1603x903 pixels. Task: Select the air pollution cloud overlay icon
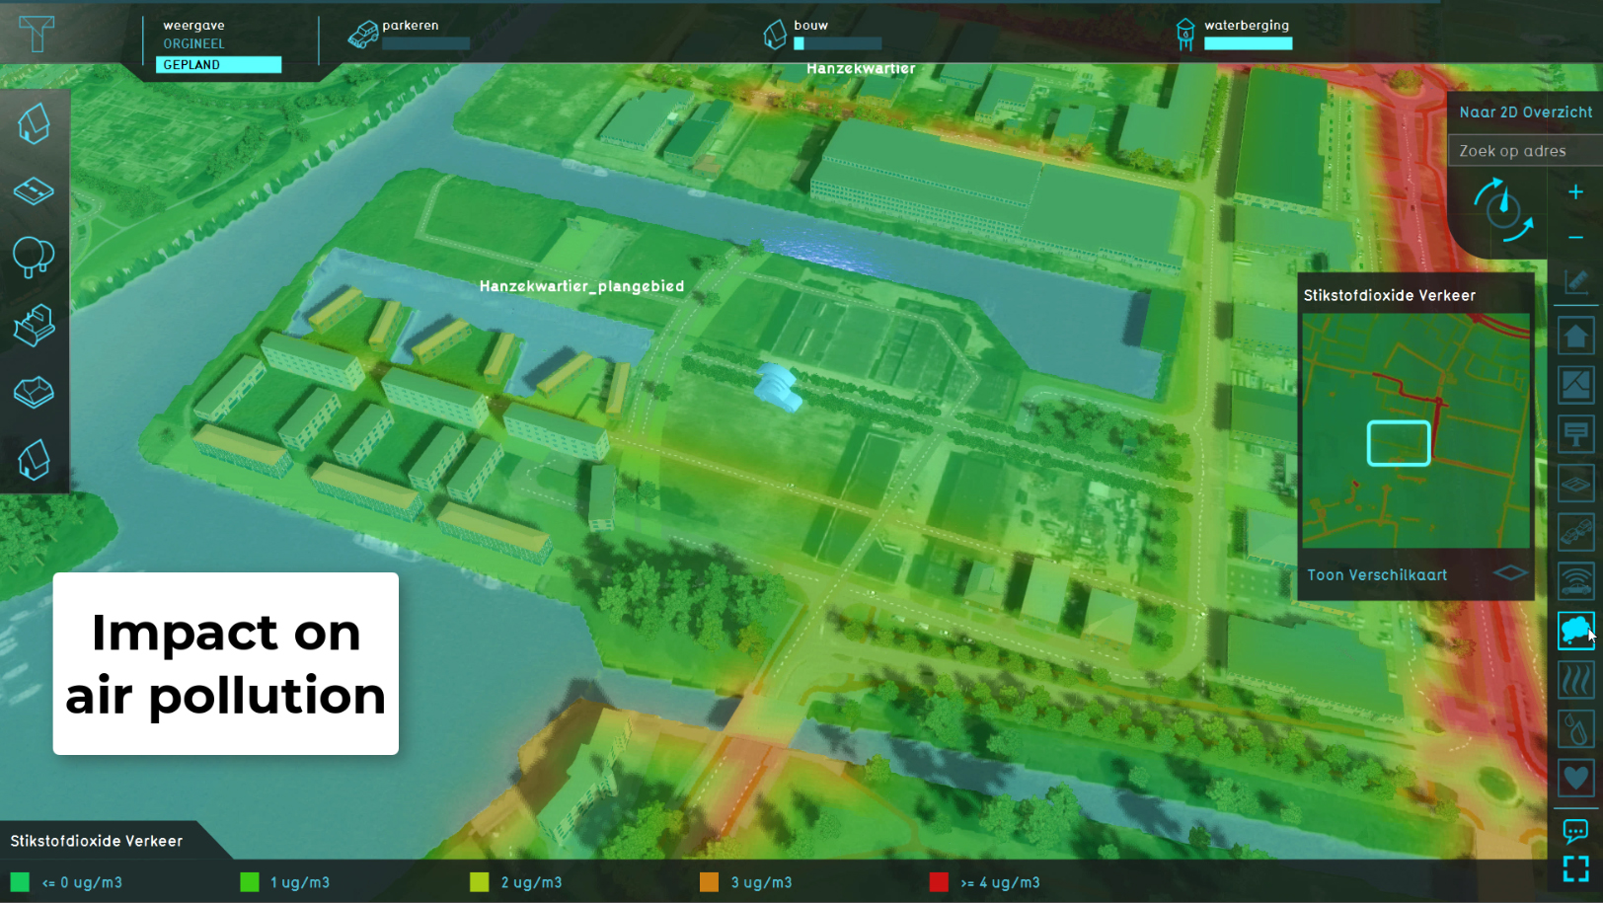pos(1576,631)
